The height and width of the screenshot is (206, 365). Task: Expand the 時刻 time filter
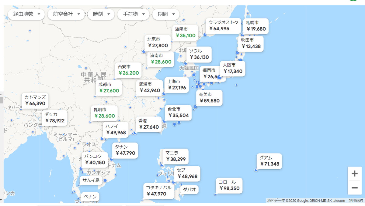(101, 14)
